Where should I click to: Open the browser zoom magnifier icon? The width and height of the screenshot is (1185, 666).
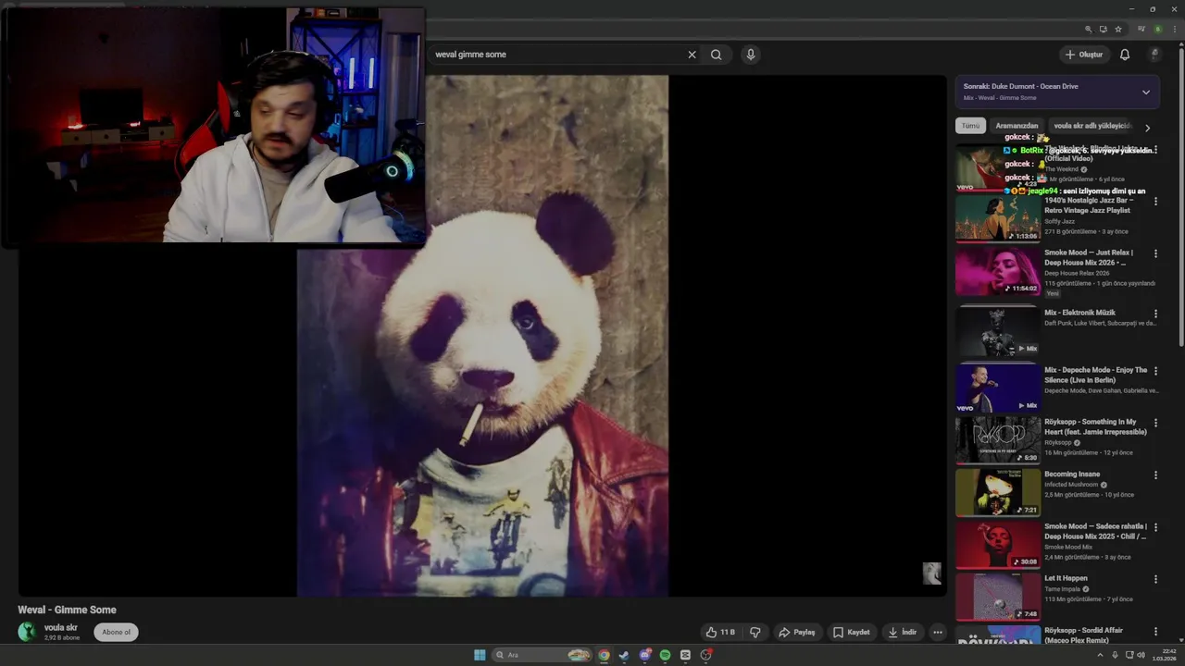pos(1088,30)
